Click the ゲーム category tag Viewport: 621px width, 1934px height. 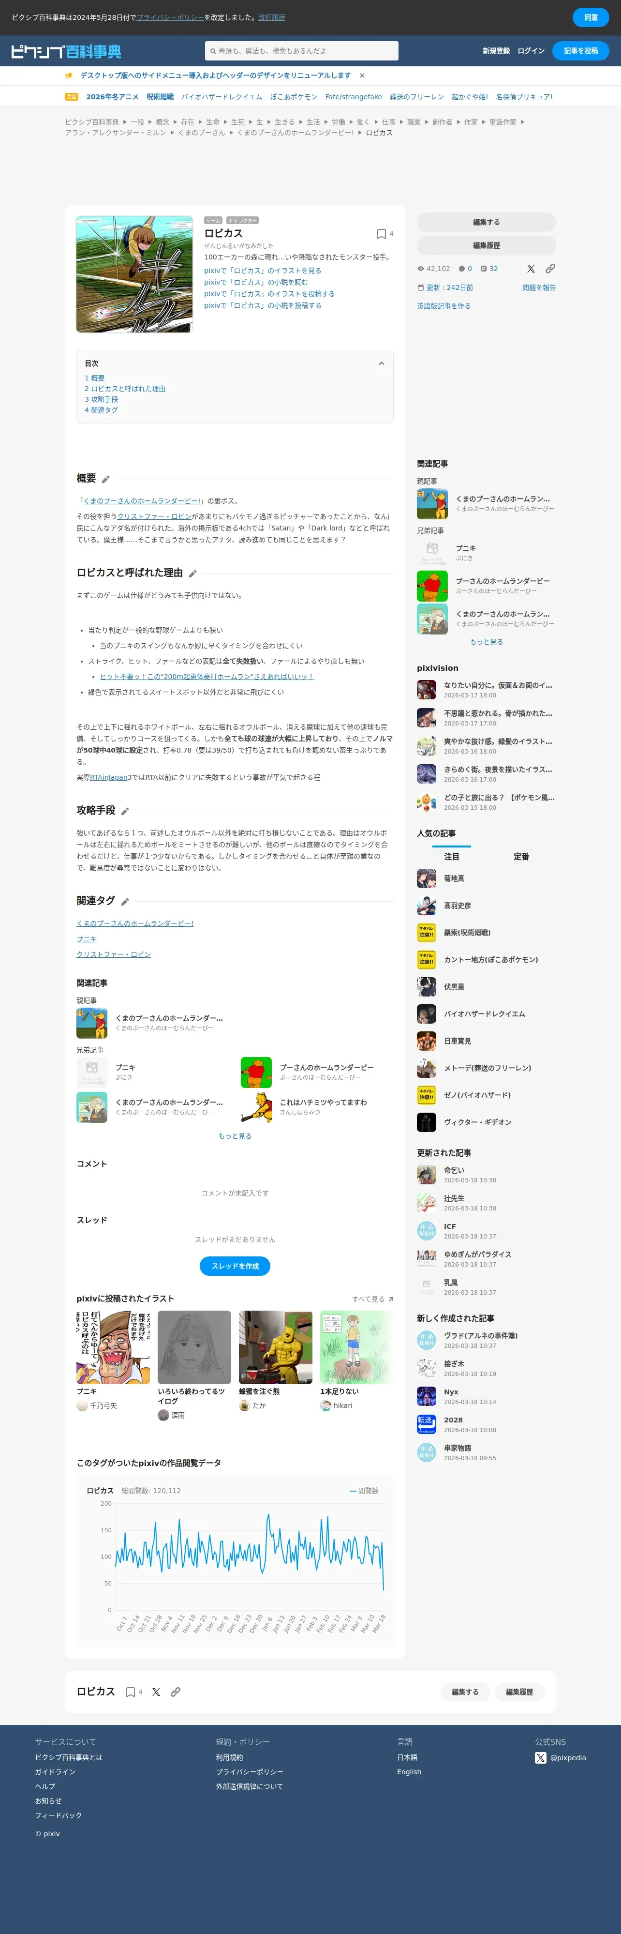(214, 221)
